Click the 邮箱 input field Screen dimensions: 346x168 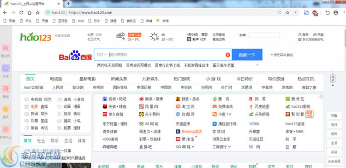click(264, 35)
